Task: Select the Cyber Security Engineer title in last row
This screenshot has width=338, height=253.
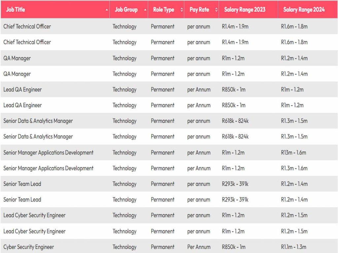Action: click(29, 247)
